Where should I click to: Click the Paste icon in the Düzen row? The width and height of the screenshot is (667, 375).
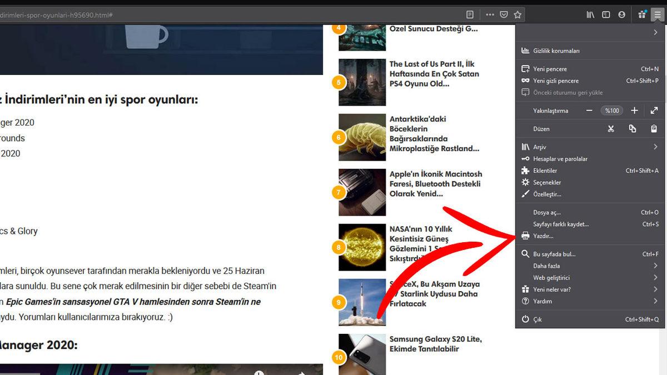[x=653, y=128]
